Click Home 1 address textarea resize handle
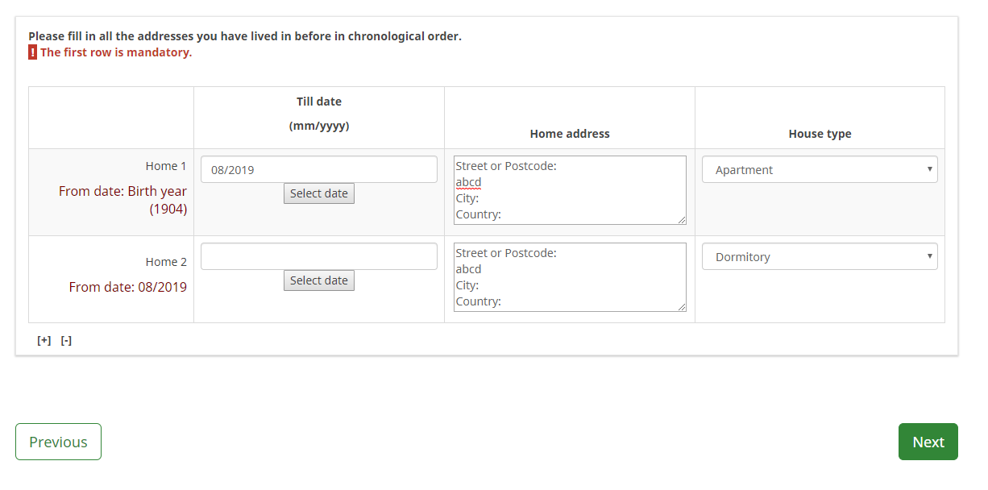The height and width of the screenshot is (490, 988). point(682,220)
